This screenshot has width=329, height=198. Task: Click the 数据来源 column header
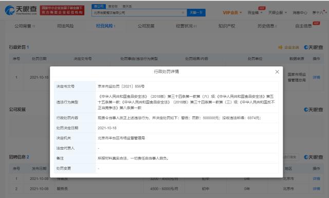point(297,59)
